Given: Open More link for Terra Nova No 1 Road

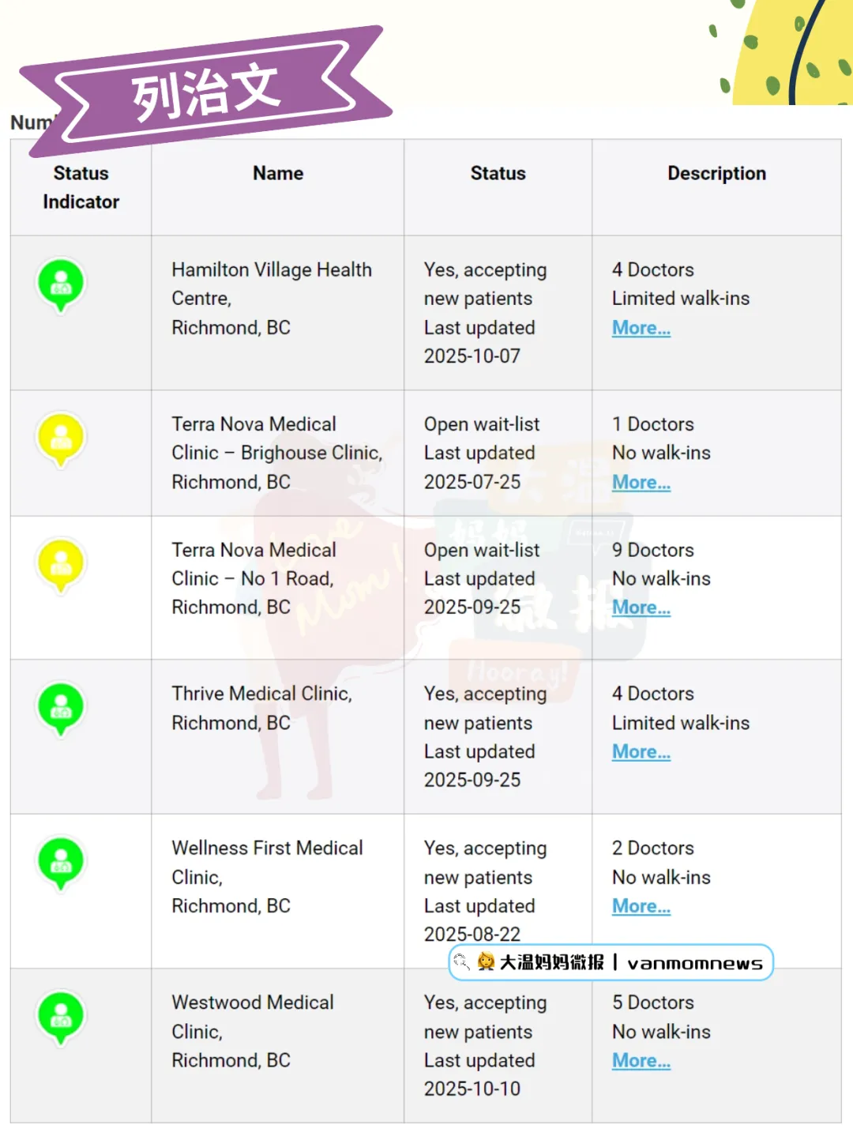Looking at the screenshot, I should pyautogui.click(x=641, y=608).
